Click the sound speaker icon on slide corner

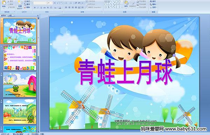coord(196,124)
